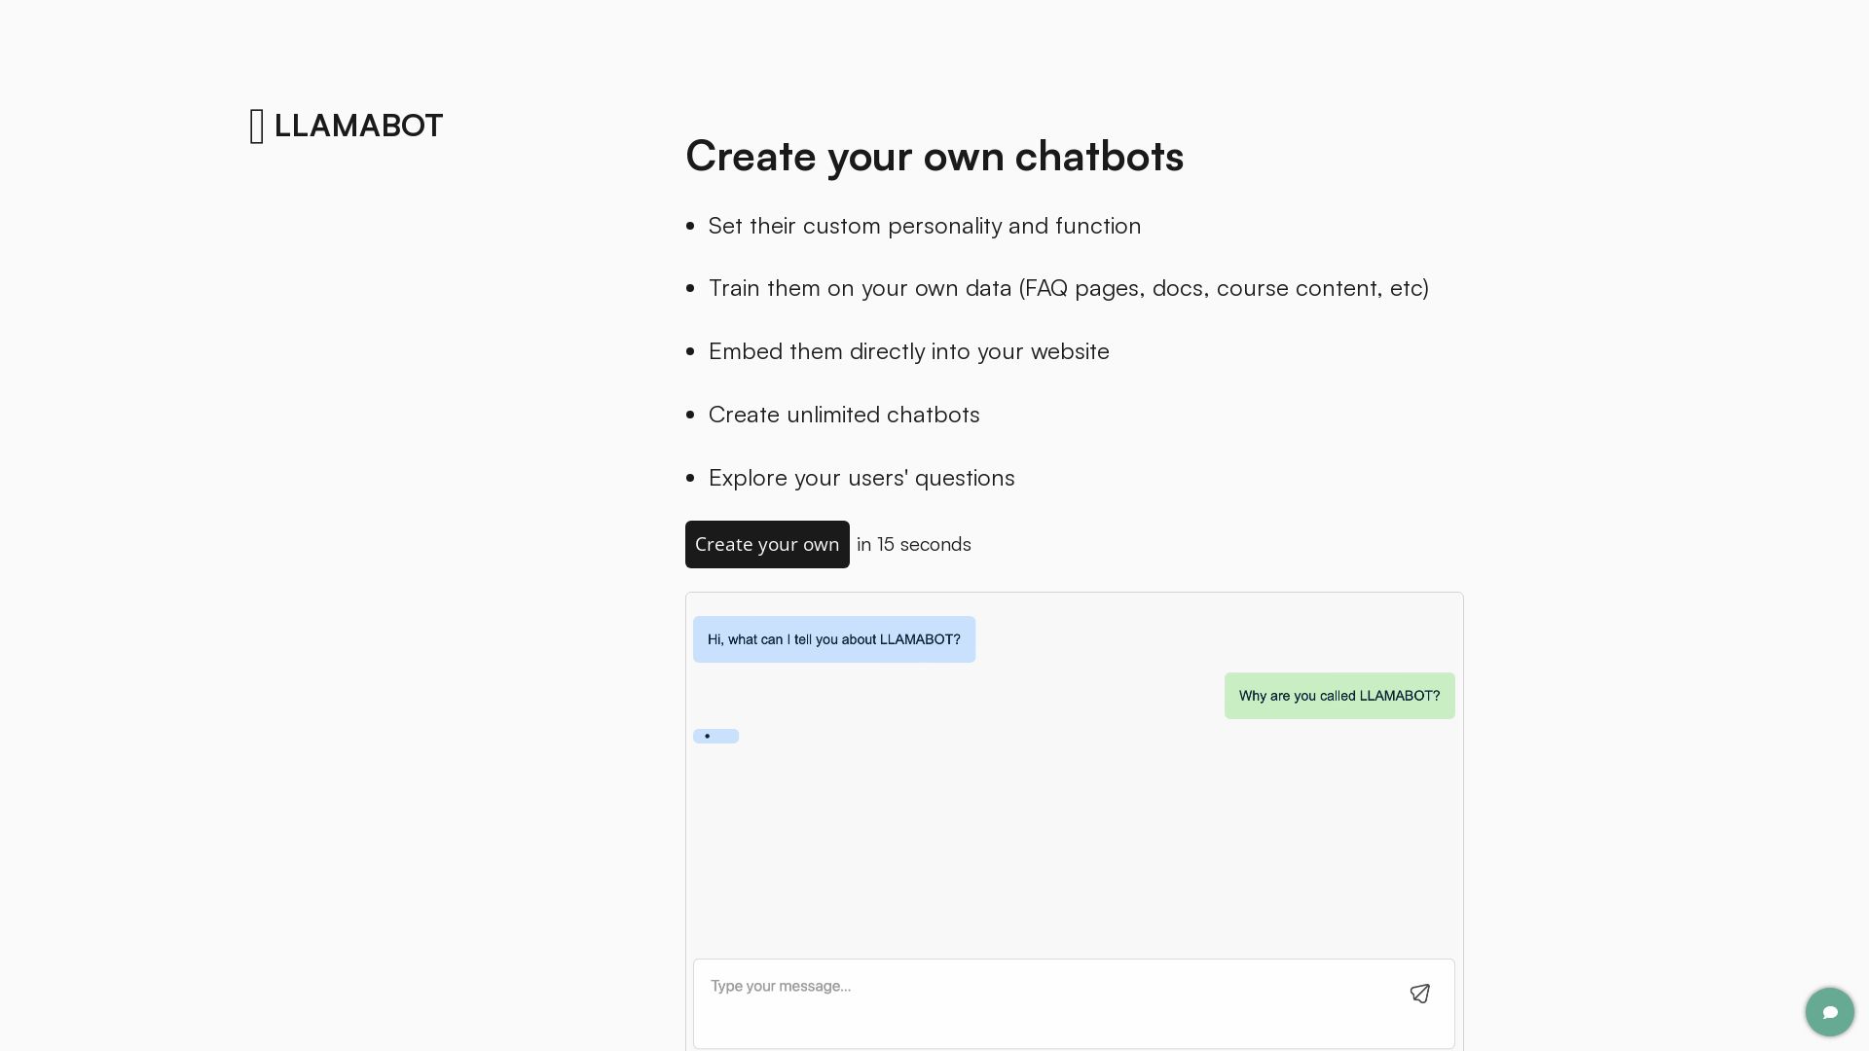
Task: Click the 'in 15 seconds' label text
Action: click(x=913, y=544)
